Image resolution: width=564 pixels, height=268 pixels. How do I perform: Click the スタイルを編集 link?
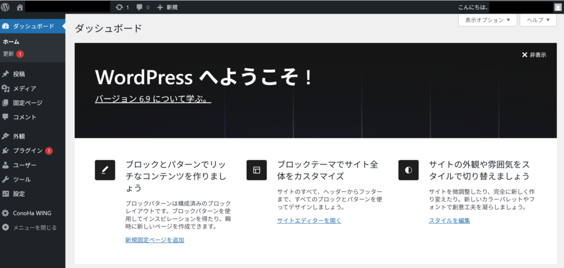click(x=449, y=221)
